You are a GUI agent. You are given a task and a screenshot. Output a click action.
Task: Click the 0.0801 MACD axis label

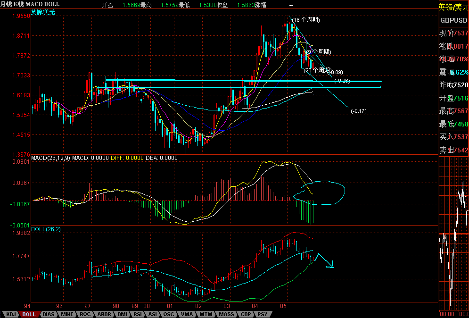tap(21, 161)
